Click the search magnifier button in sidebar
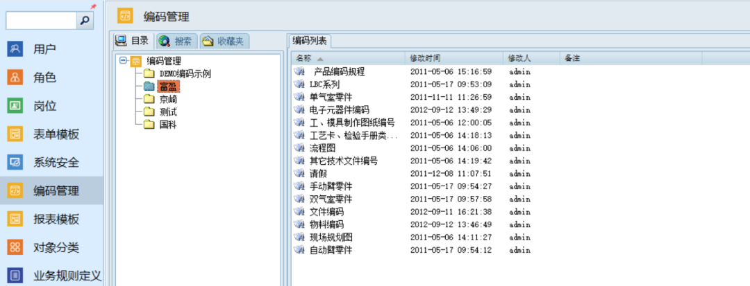This screenshot has width=750, height=286. [85, 21]
